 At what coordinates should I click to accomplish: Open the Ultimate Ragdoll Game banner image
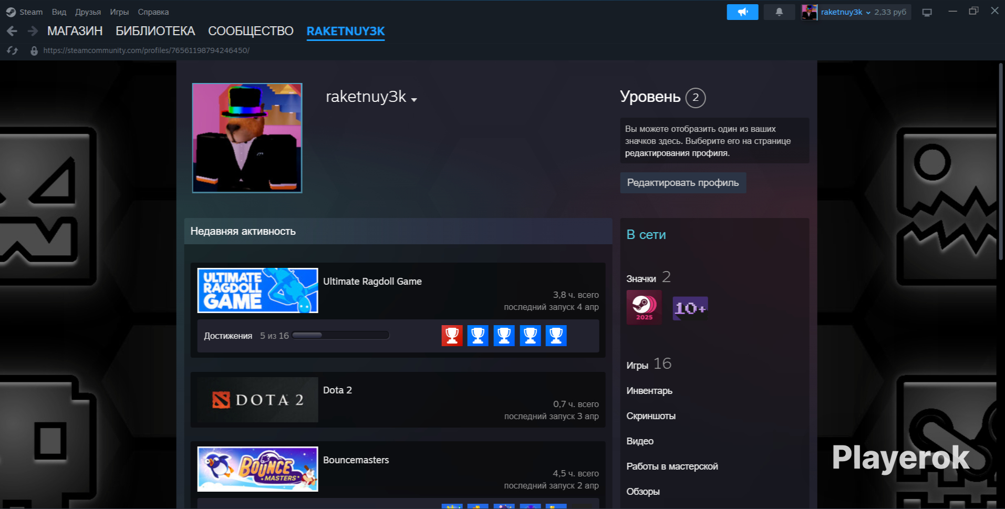coord(257,290)
